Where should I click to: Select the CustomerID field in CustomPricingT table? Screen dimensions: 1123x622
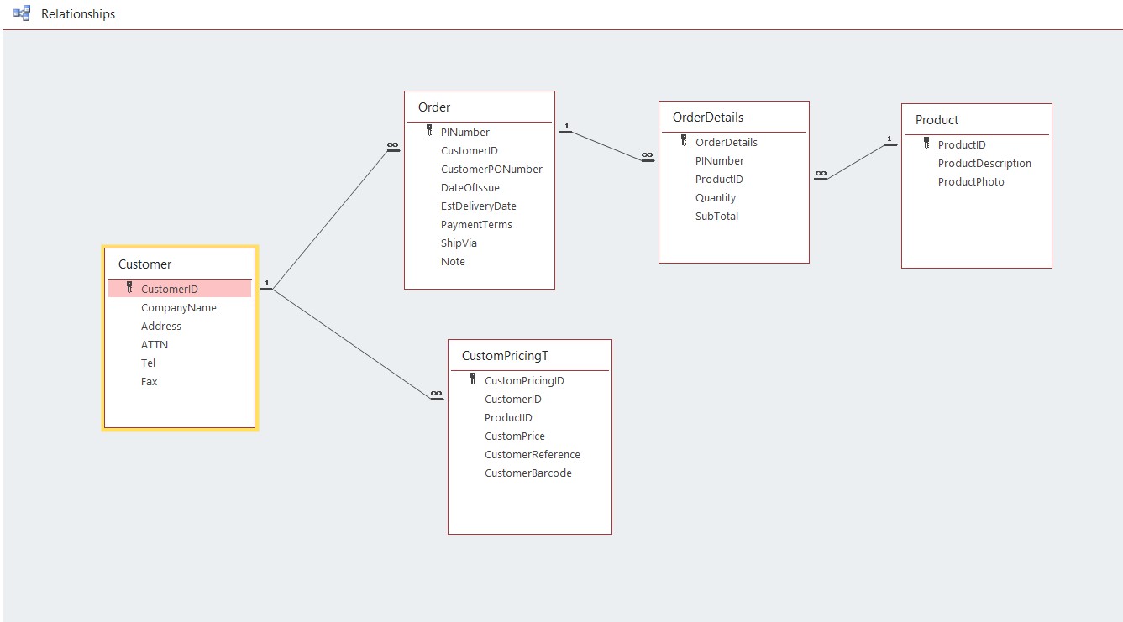[513, 400]
